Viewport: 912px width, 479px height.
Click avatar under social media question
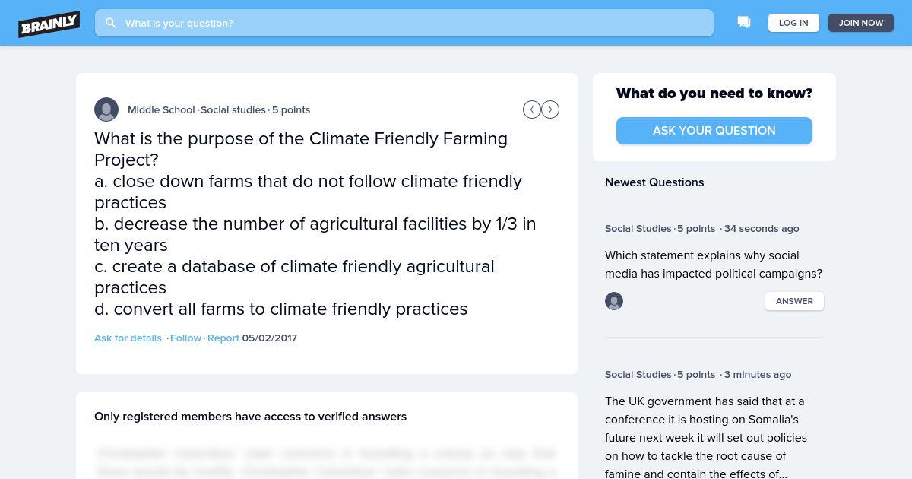[614, 301]
